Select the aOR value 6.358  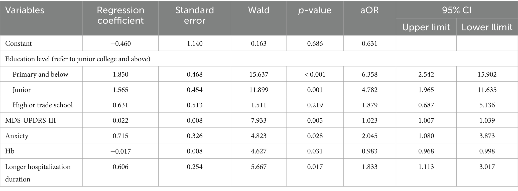(x=369, y=74)
